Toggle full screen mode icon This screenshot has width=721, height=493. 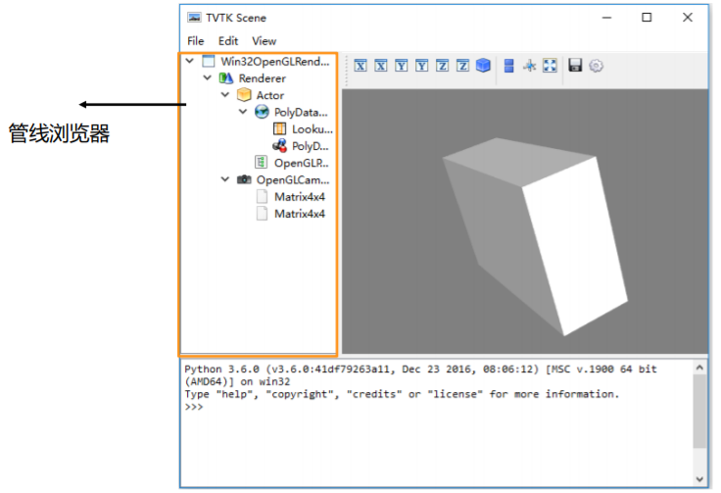click(550, 66)
